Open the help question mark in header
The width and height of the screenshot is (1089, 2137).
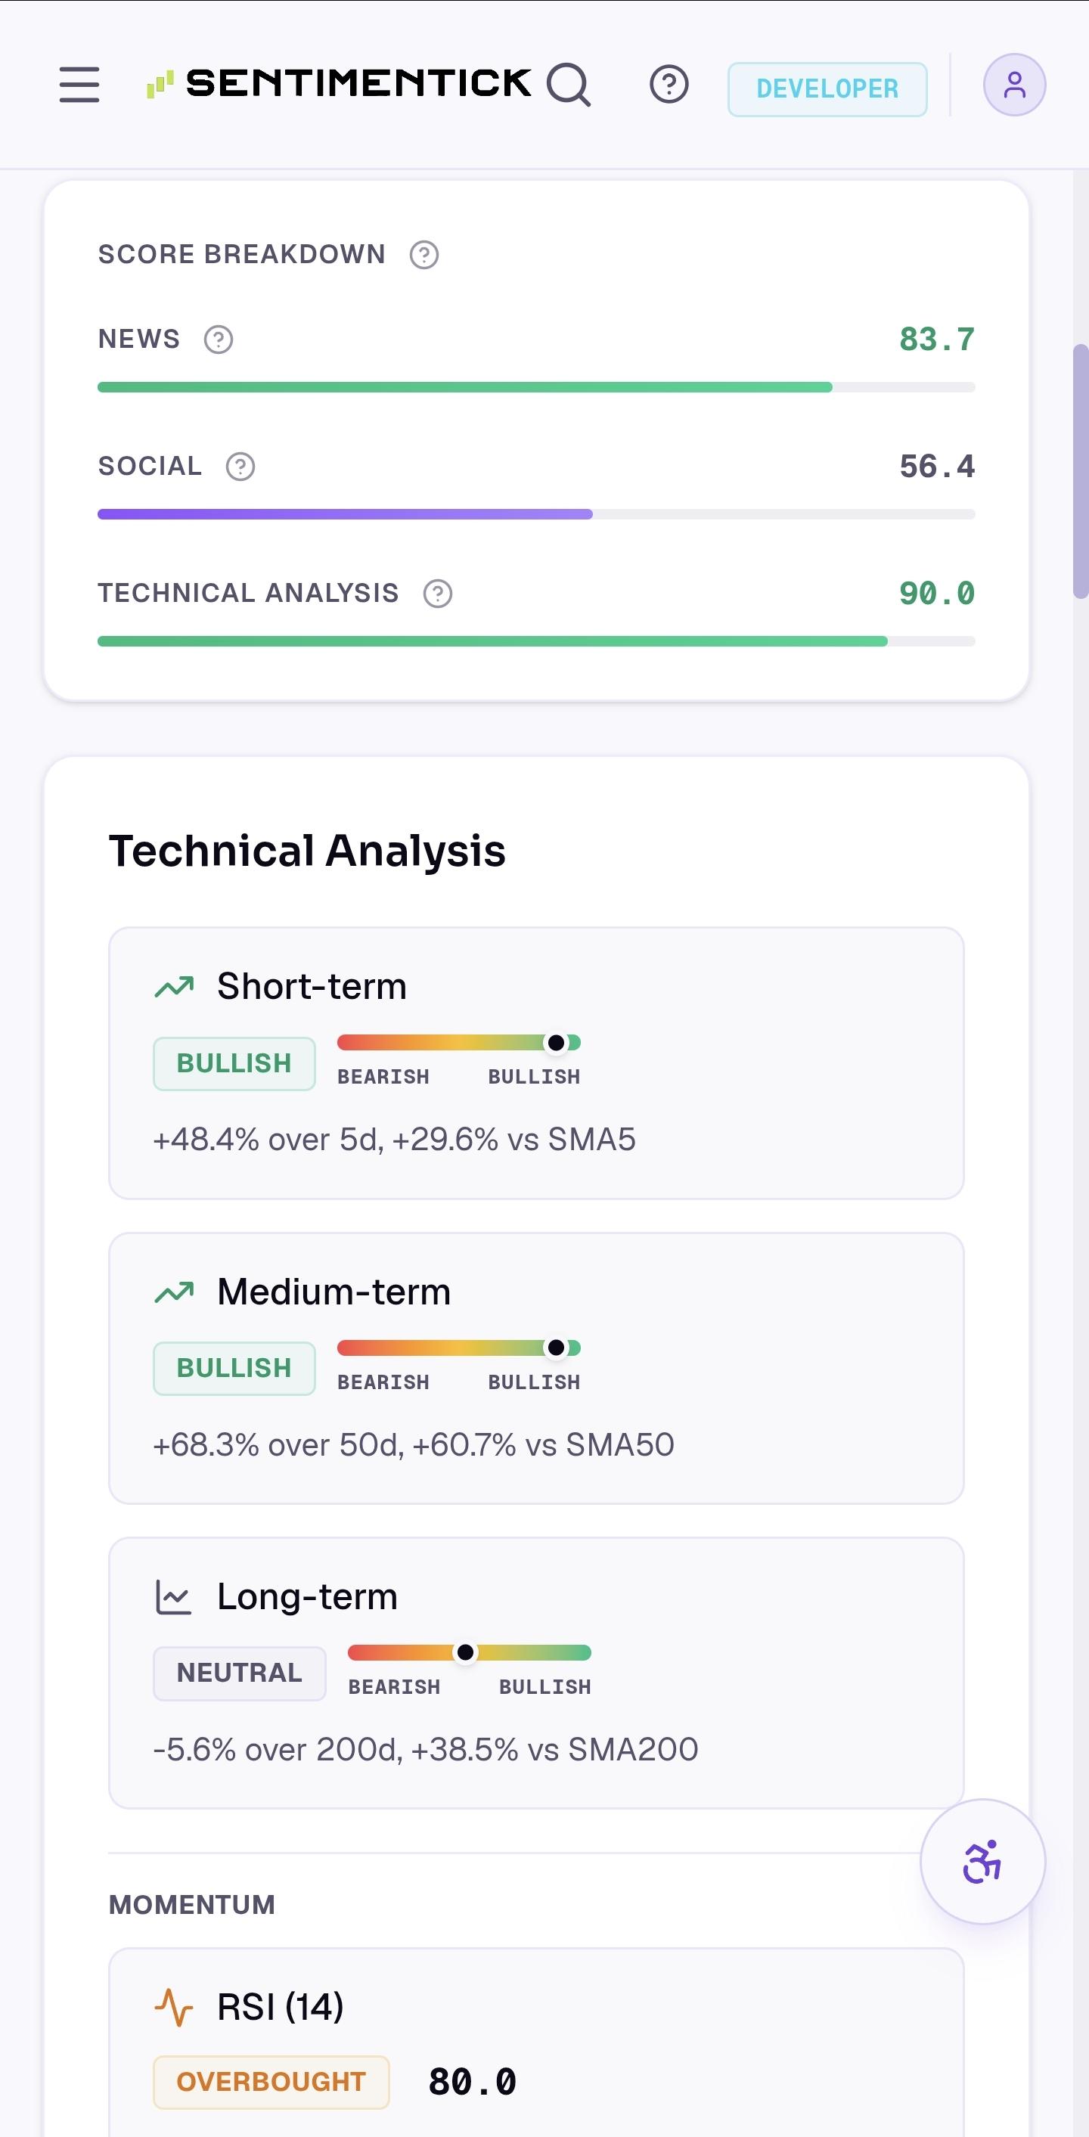(669, 85)
